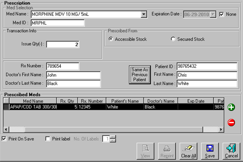This screenshot has height=162, width=243.
Task: Click the horizontal scrollbar right arrow
Action: pyautogui.click(x=221, y=129)
